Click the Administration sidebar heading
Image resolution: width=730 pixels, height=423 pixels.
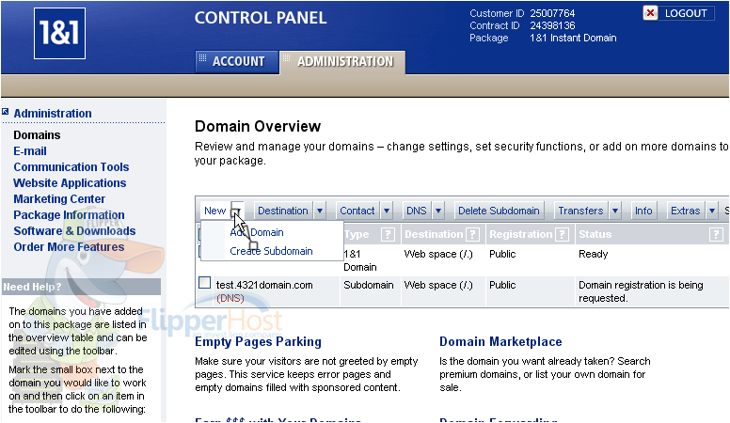pos(53,113)
